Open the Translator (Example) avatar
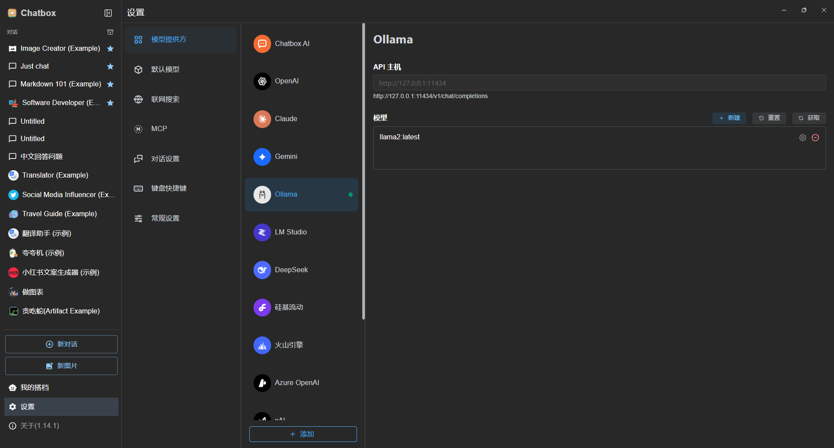The image size is (834, 448). coord(13,175)
